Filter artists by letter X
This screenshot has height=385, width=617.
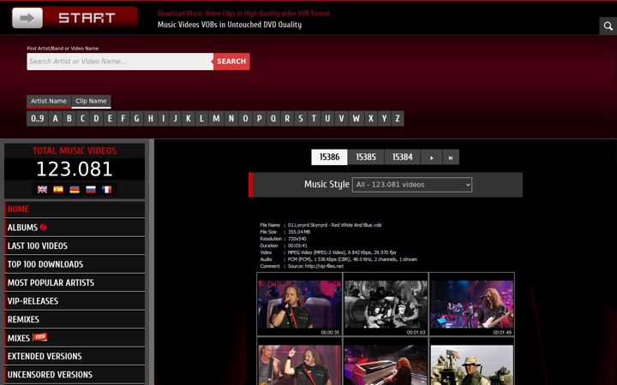click(371, 119)
